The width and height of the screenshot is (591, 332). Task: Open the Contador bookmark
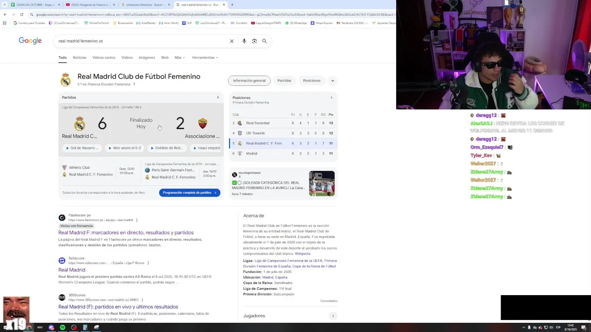[239, 23]
